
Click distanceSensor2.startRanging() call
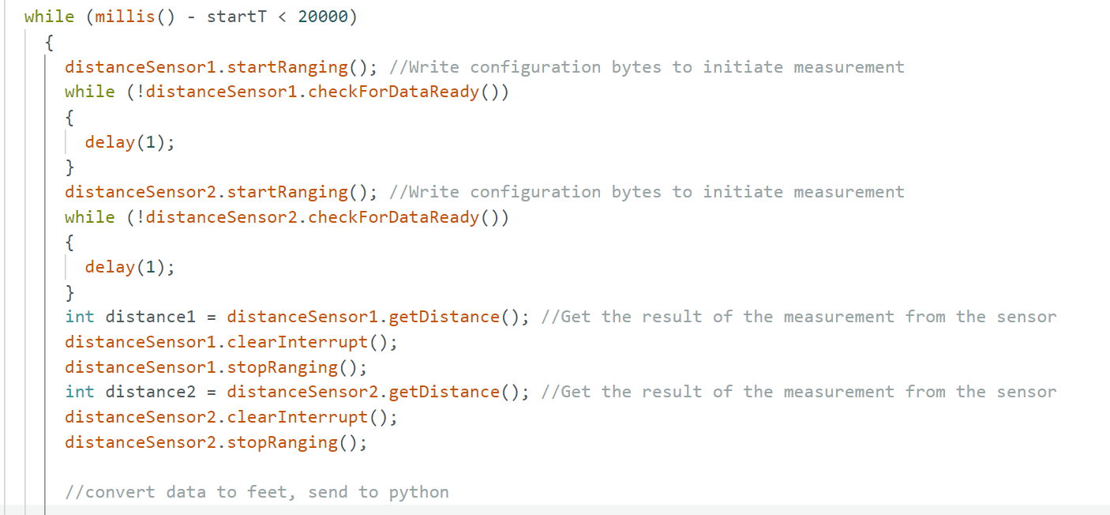(x=216, y=192)
